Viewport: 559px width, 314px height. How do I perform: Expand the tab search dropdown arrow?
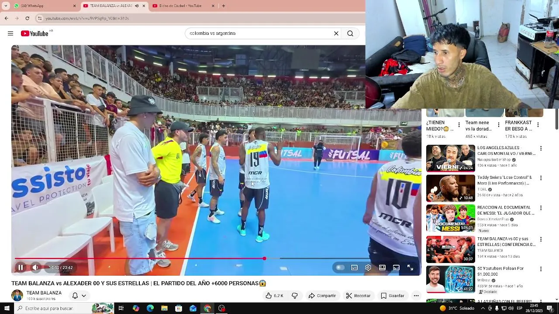6,6
